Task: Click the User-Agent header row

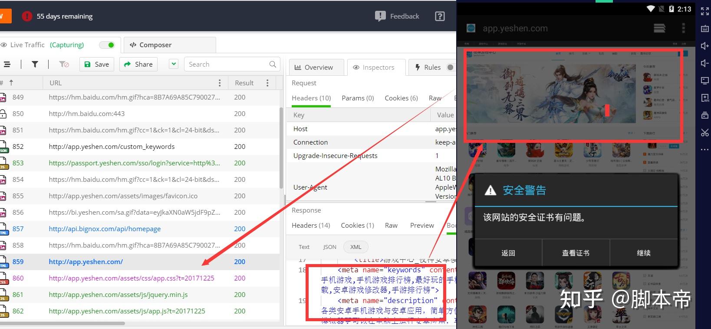Action: click(x=372, y=183)
